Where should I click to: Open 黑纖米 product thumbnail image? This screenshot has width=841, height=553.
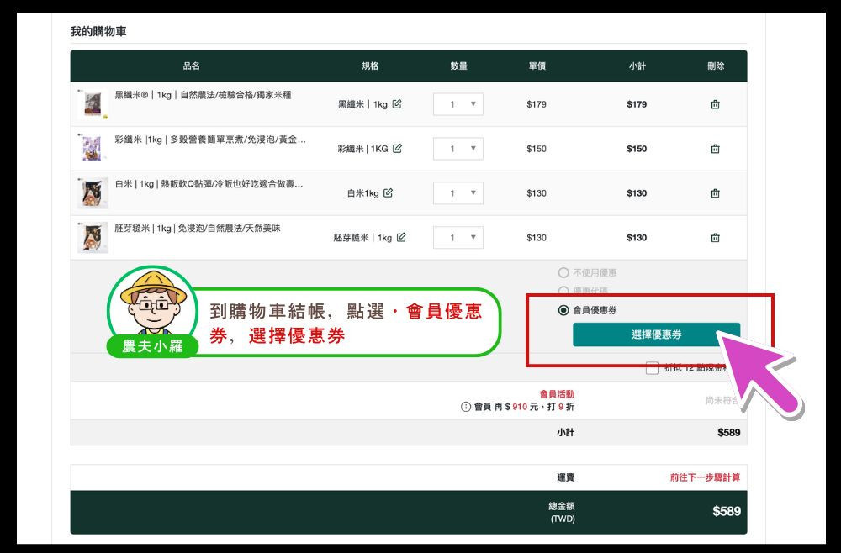92,104
